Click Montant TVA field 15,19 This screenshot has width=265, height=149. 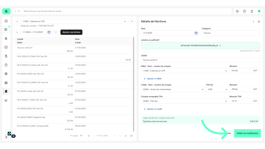pyautogui.click(x=244, y=101)
